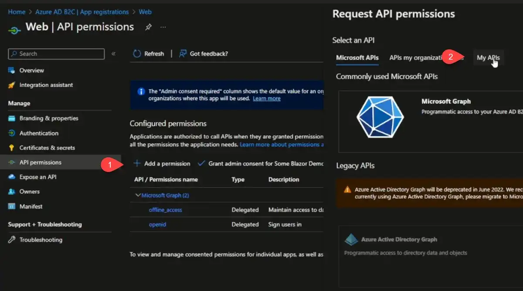The width and height of the screenshot is (523, 291).
Task: Click the Got feedback icon
Action: [x=183, y=54]
